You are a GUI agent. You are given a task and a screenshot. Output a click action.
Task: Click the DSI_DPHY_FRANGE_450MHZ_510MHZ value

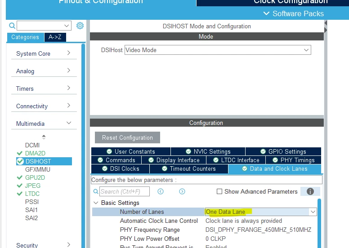coord(258,230)
